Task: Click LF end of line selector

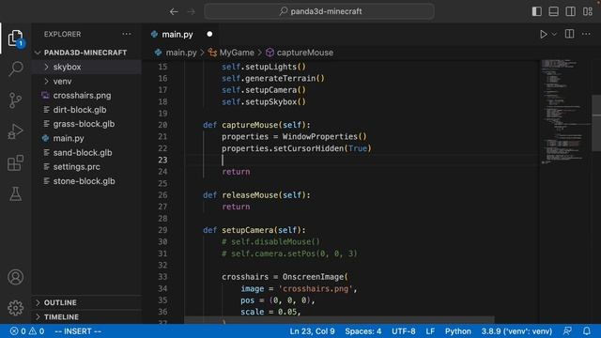Action: point(430,331)
